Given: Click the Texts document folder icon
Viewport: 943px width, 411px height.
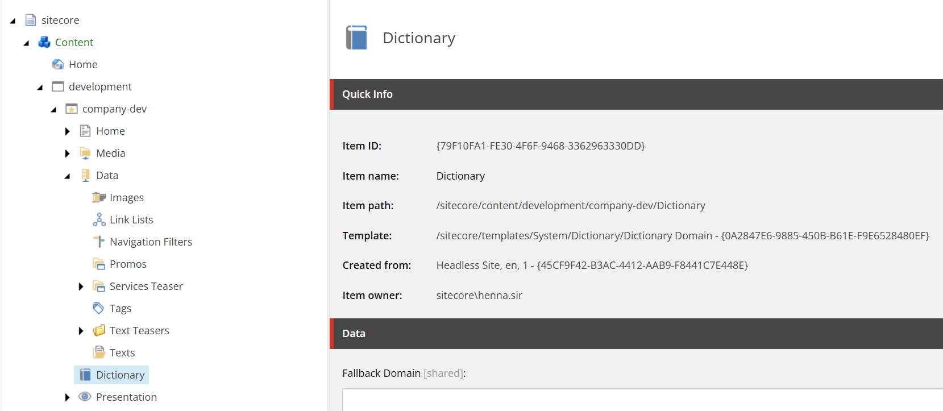Looking at the screenshot, I should [x=99, y=352].
